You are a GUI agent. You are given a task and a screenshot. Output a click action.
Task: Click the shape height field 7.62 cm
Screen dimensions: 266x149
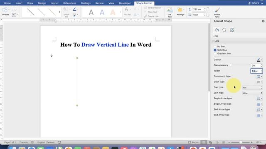(198, 9)
